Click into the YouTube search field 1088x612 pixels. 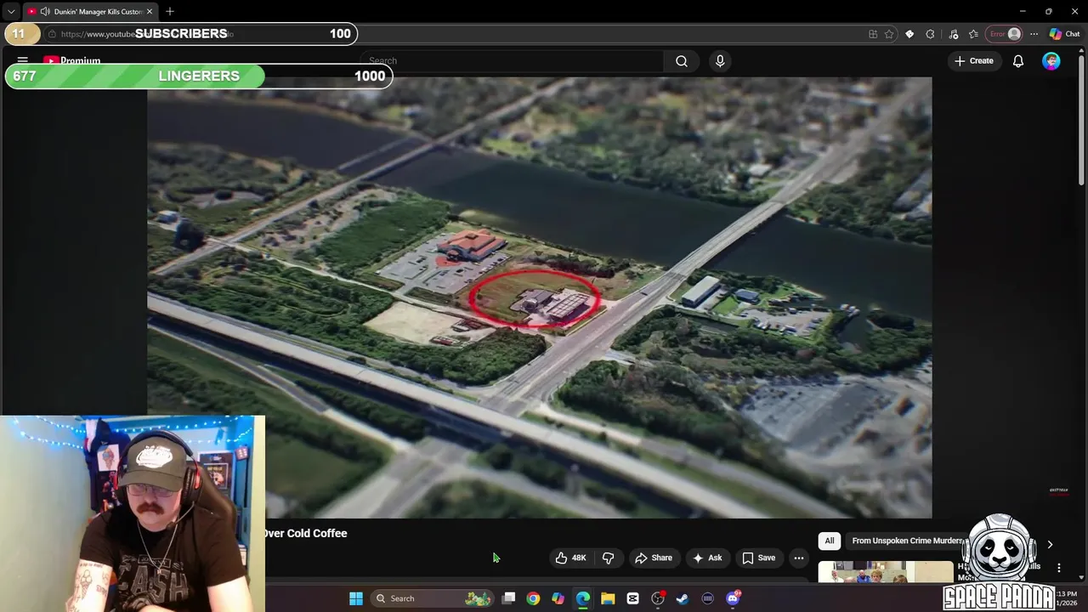click(x=513, y=61)
